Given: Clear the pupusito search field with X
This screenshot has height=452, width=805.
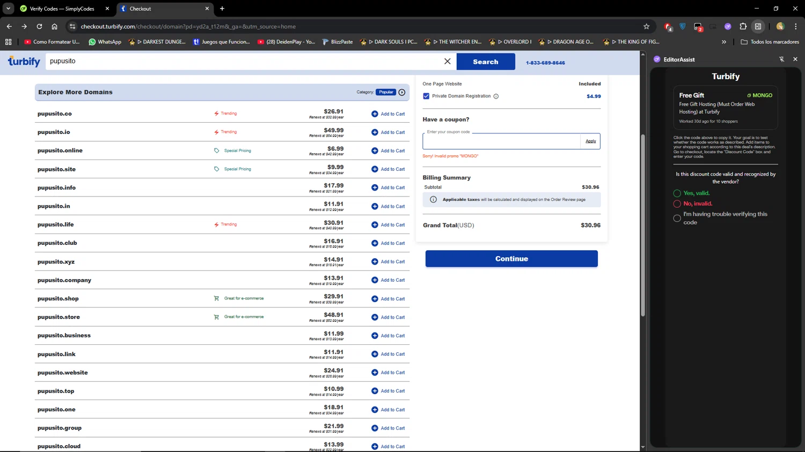Looking at the screenshot, I should point(447,62).
